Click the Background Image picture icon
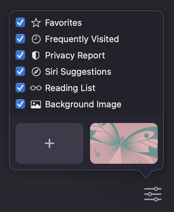The image size is (174, 212). point(36,104)
